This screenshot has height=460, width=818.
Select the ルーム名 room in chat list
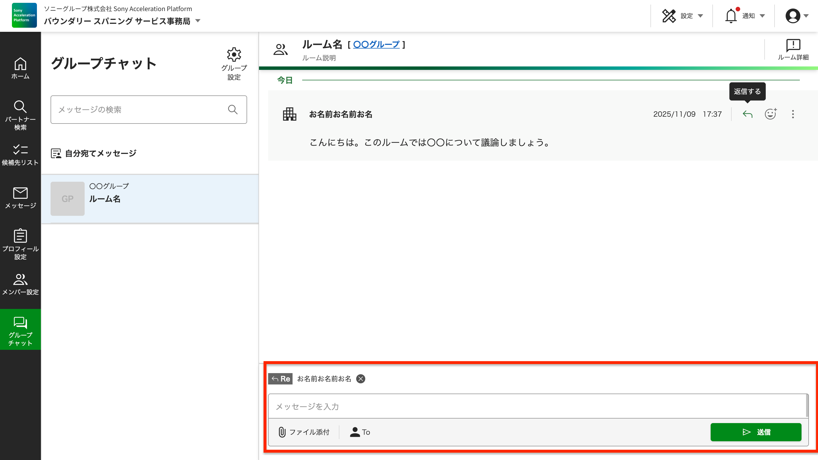[x=150, y=199]
